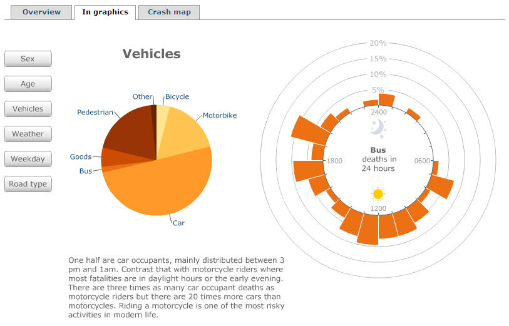Click the Goods label beside pie

(81, 157)
